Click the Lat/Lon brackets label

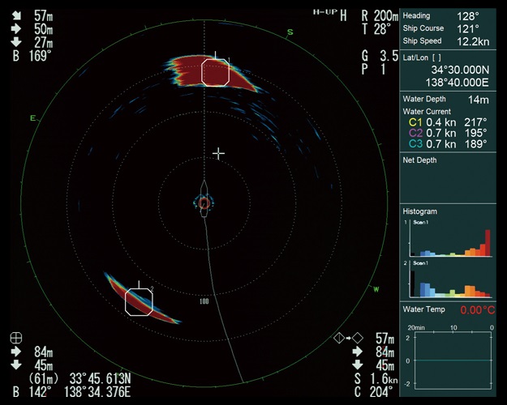[426, 58]
